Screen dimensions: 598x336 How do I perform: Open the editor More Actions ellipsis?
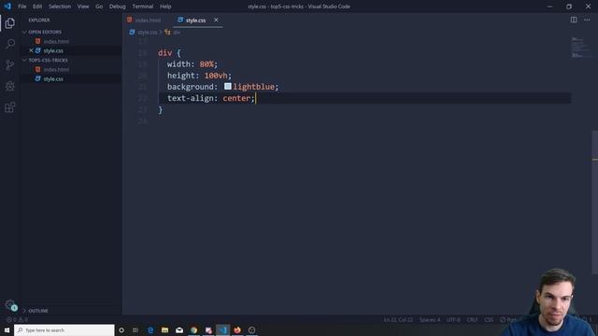587,20
